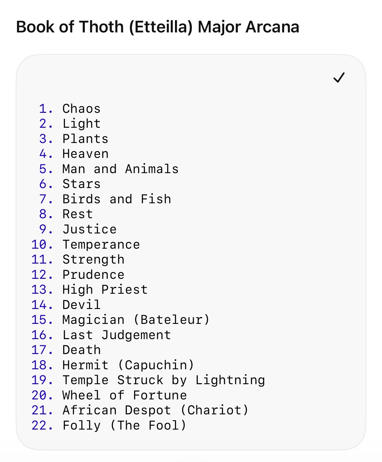The image size is (382, 462).
Task: Click on the 'Rest' entry
Action: tap(77, 214)
